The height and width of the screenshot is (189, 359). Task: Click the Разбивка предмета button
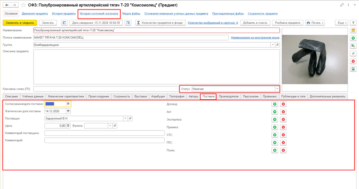pyautogui.click(x=288, y=23)
